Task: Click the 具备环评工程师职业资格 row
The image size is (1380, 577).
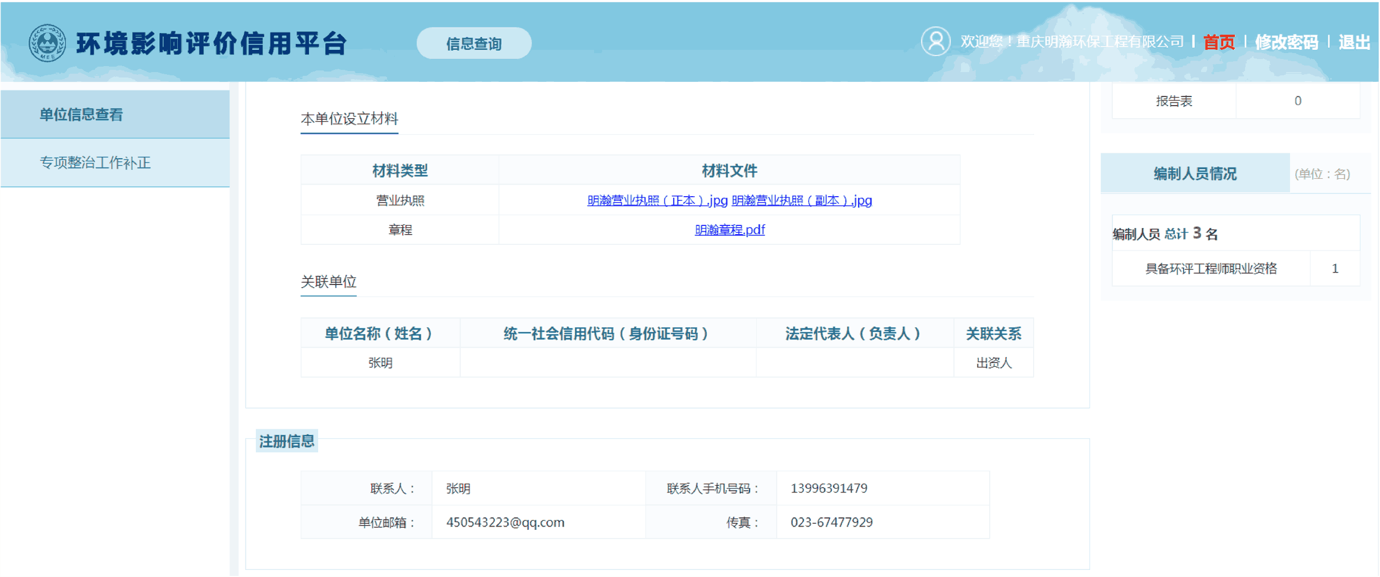Action: pos(1210,268)
